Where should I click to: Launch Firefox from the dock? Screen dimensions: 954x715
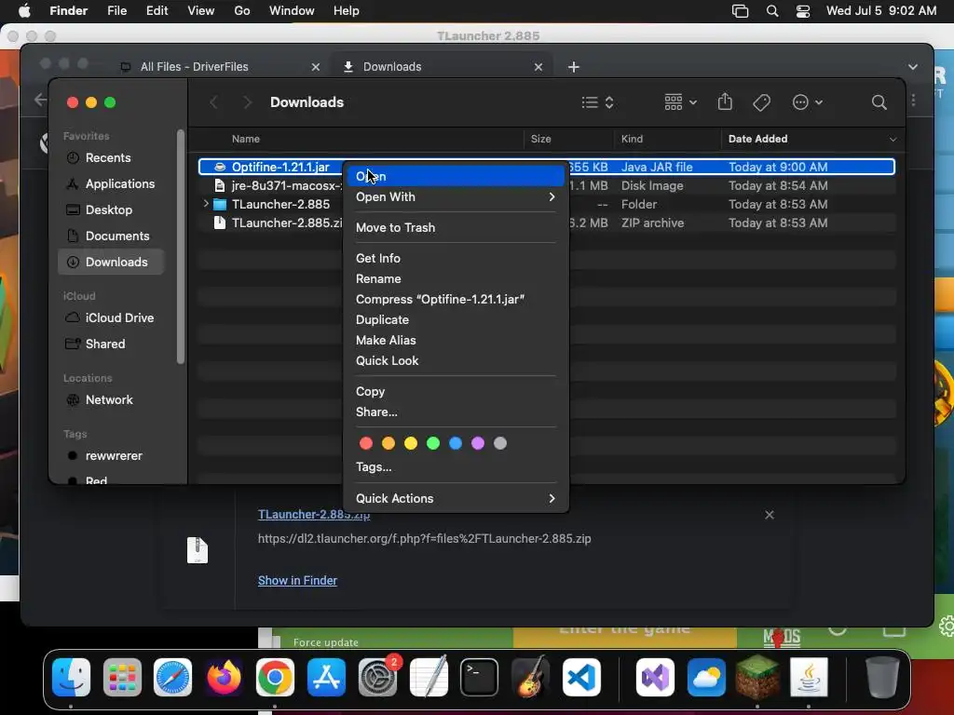pos(224,677)
